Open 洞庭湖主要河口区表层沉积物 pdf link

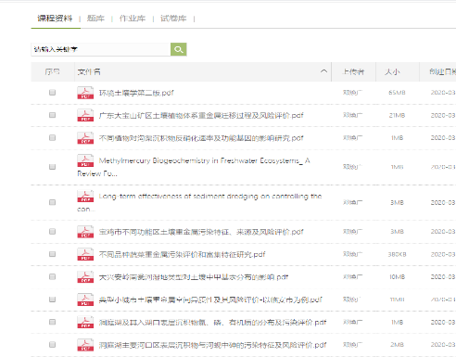click(x=212, y=345)
